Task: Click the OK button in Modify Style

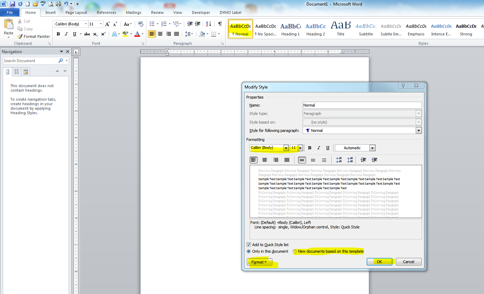Action: [380, 262]
